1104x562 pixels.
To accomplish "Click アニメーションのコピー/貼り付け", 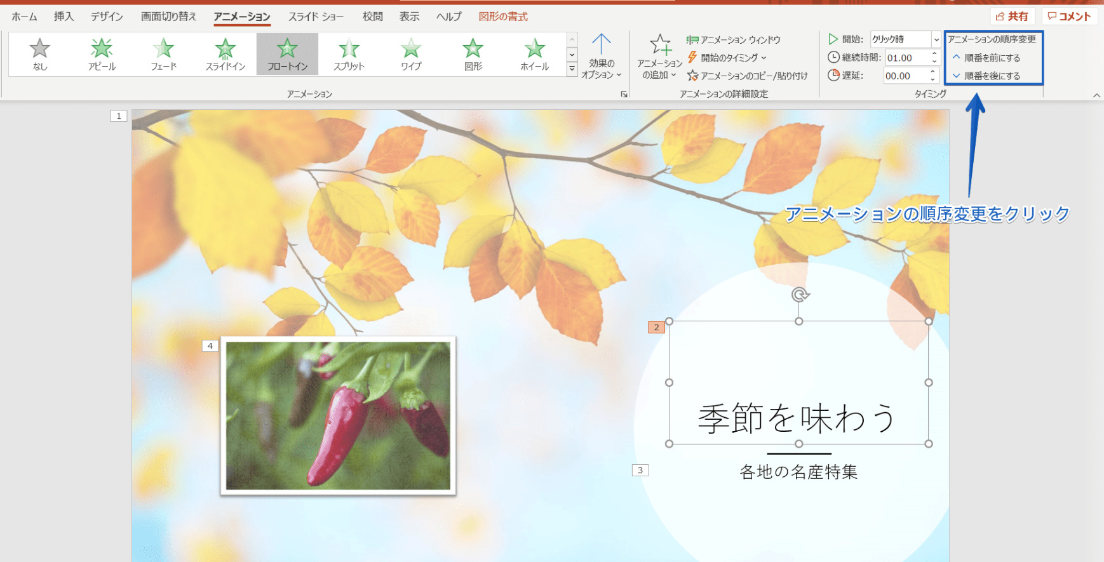I will click(x=748, y=76).
